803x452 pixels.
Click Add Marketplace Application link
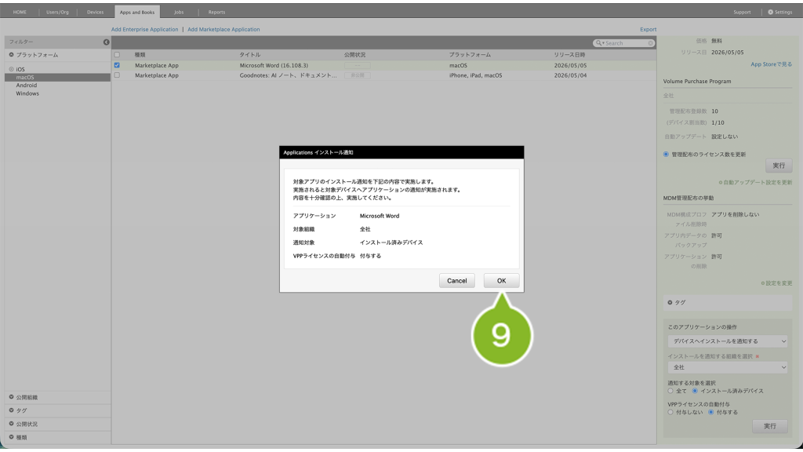[223, 29]
